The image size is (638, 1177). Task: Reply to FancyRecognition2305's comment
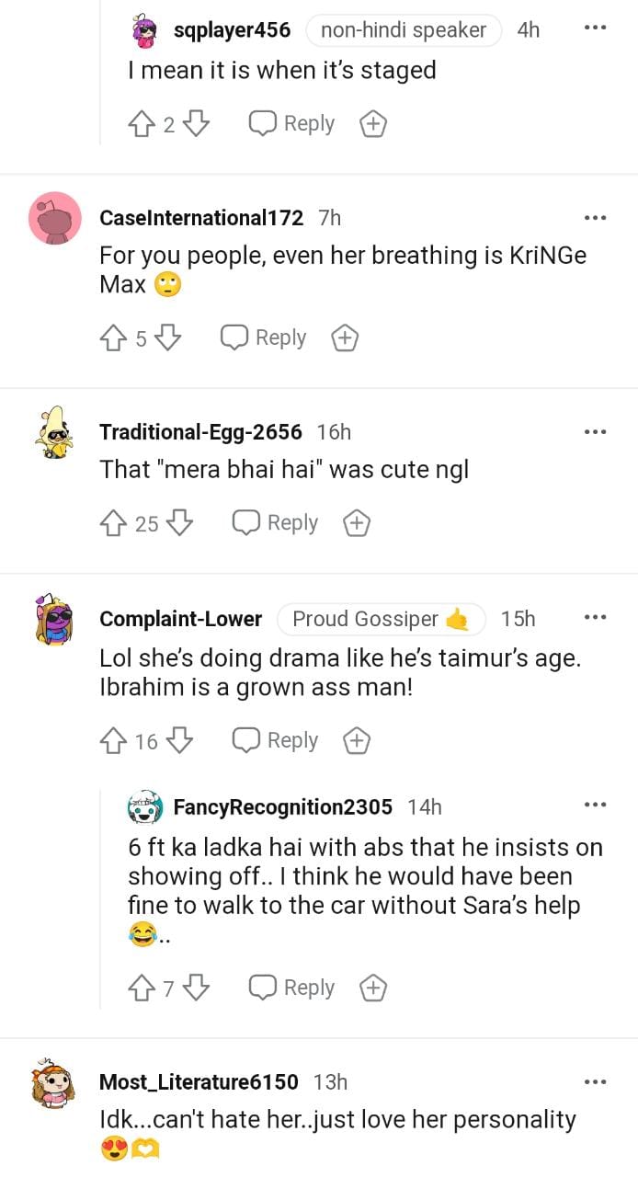pyautogui.click(x=292, y=988)
